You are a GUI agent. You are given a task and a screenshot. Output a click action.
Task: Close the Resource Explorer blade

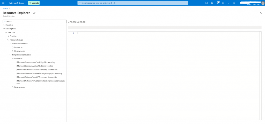pos(261,13)
